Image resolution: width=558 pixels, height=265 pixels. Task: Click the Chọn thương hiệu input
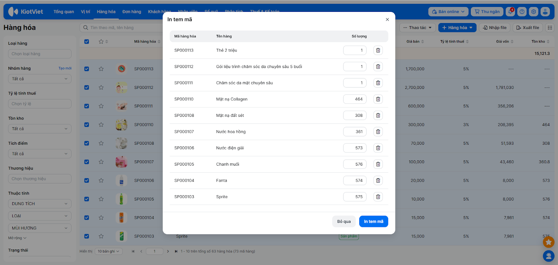40,179
